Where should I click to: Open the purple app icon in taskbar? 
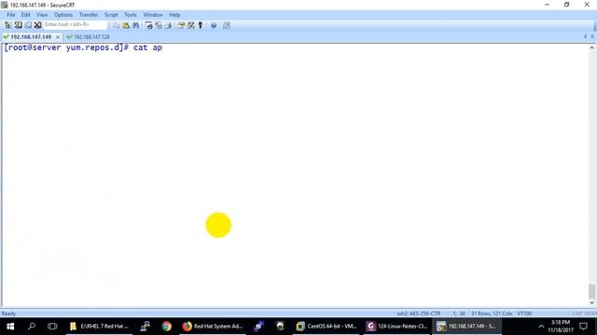(259, 327)
